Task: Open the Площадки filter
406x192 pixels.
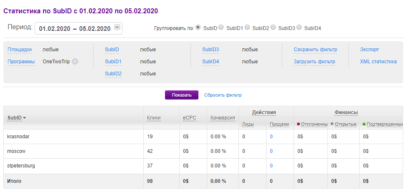Action: click(20, 50)
